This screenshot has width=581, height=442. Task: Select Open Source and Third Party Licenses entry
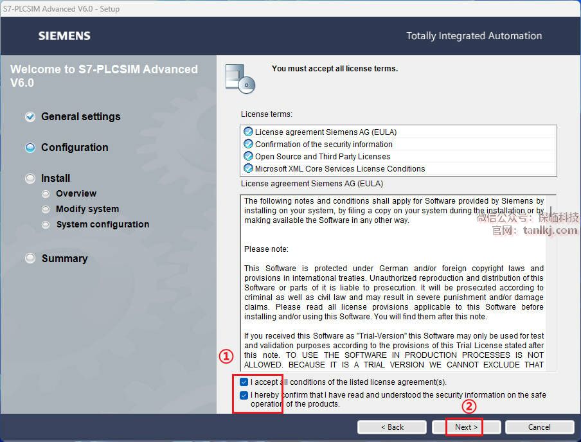click(x=398, y=156)
